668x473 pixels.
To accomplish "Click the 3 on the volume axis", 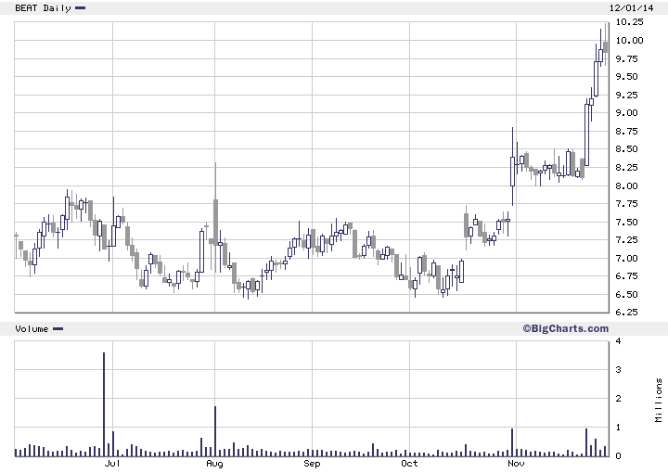I will tap(618, 369).
